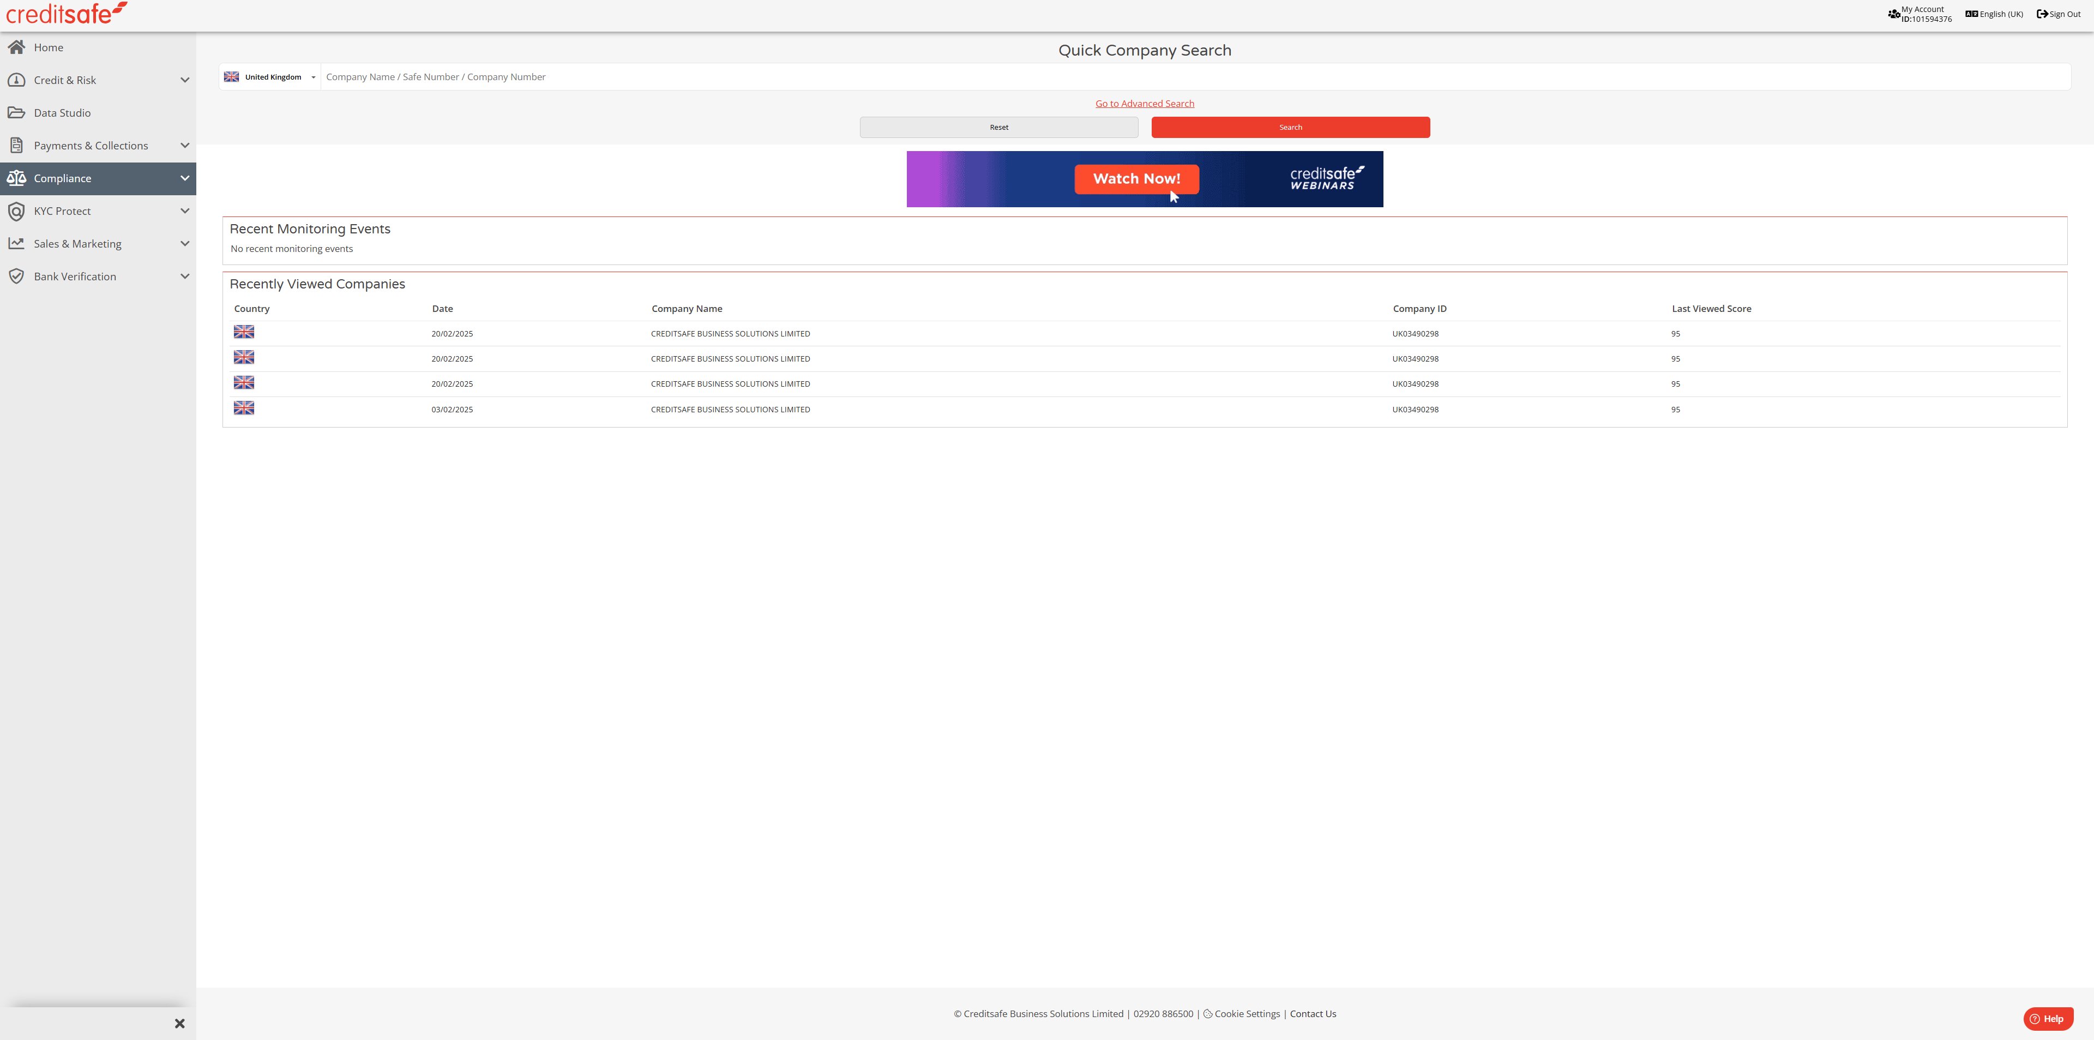The image size is (2094, 1040).
Task: Click the Quick Company Search heading
Action: pos(1145,50)
